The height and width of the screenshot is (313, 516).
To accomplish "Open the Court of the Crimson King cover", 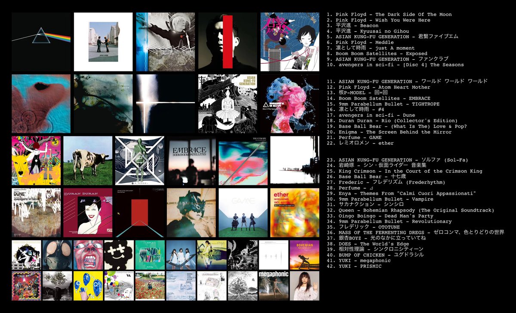I will [88, 255].
